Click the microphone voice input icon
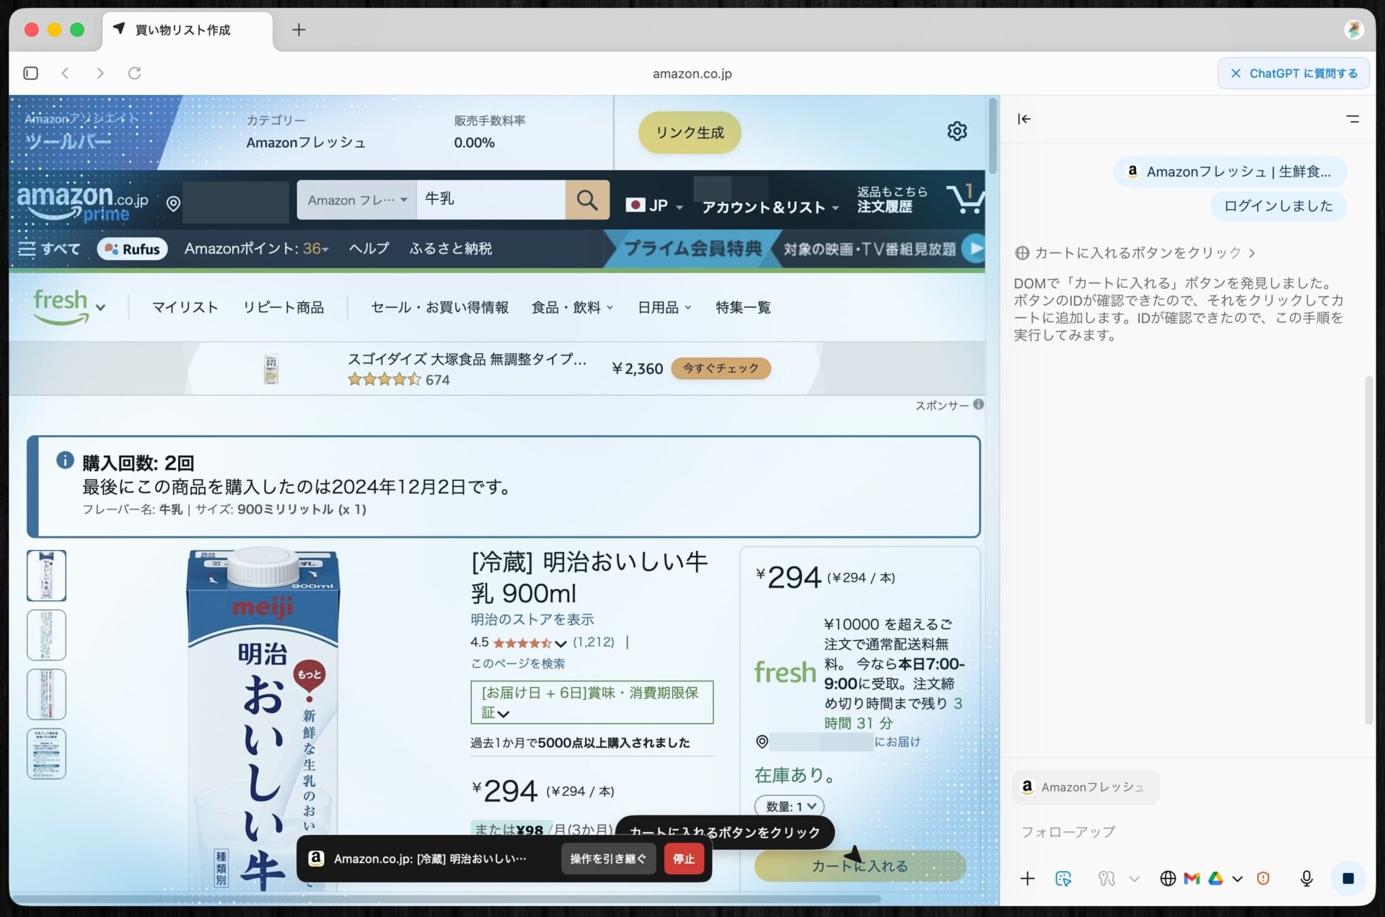Image resolution: width=1385 pixels, height=917 pixels. [x=1306, y=878]
